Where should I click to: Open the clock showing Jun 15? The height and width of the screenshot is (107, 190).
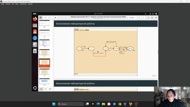98,14
